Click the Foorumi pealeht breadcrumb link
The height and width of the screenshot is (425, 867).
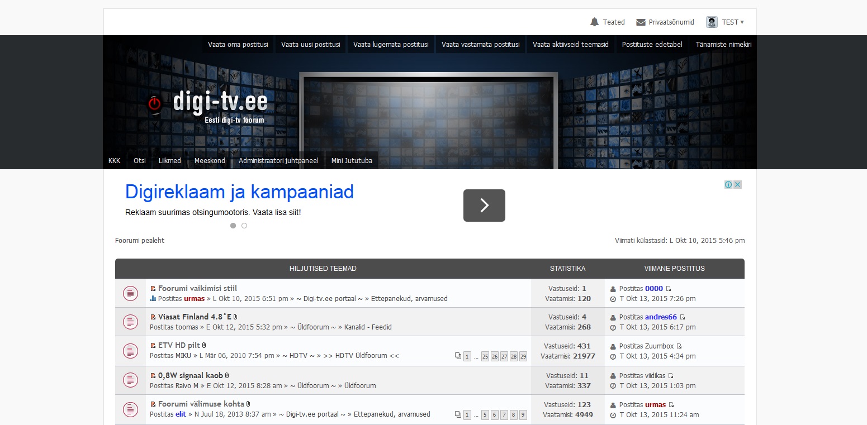140,241
